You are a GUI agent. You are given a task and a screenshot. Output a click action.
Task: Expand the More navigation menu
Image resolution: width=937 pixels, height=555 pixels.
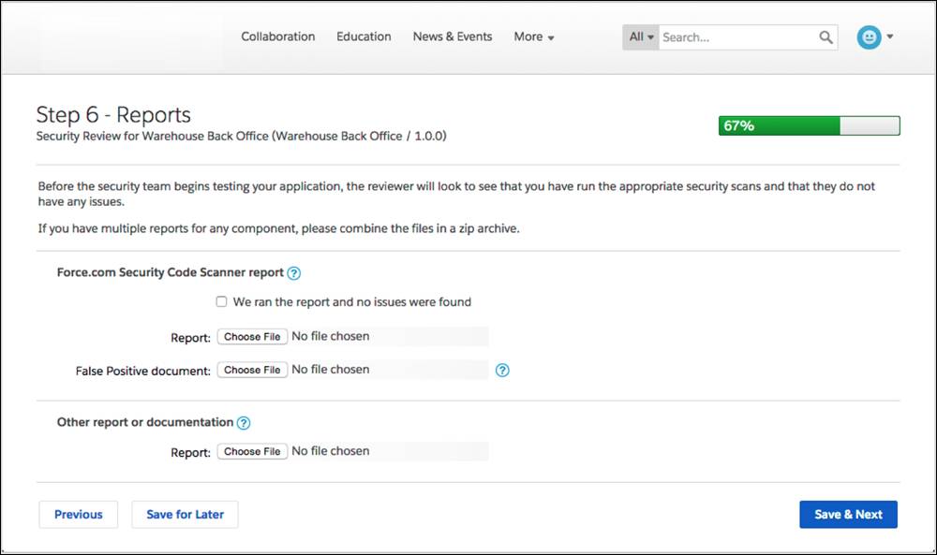click(x=534, y=37)
